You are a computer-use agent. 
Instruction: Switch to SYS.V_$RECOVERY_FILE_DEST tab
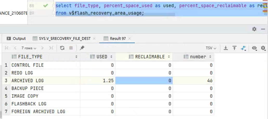click(x=62, y=38)
